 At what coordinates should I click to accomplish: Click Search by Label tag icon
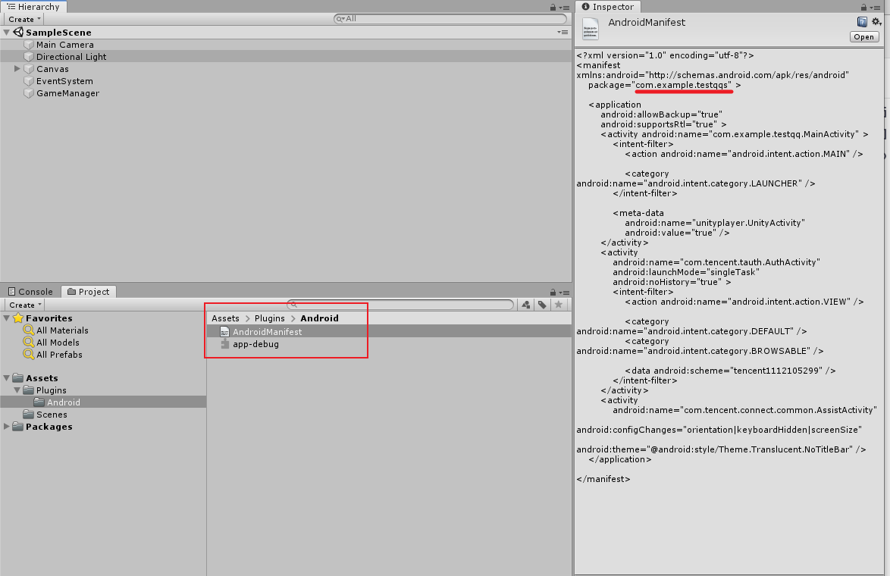542,305
